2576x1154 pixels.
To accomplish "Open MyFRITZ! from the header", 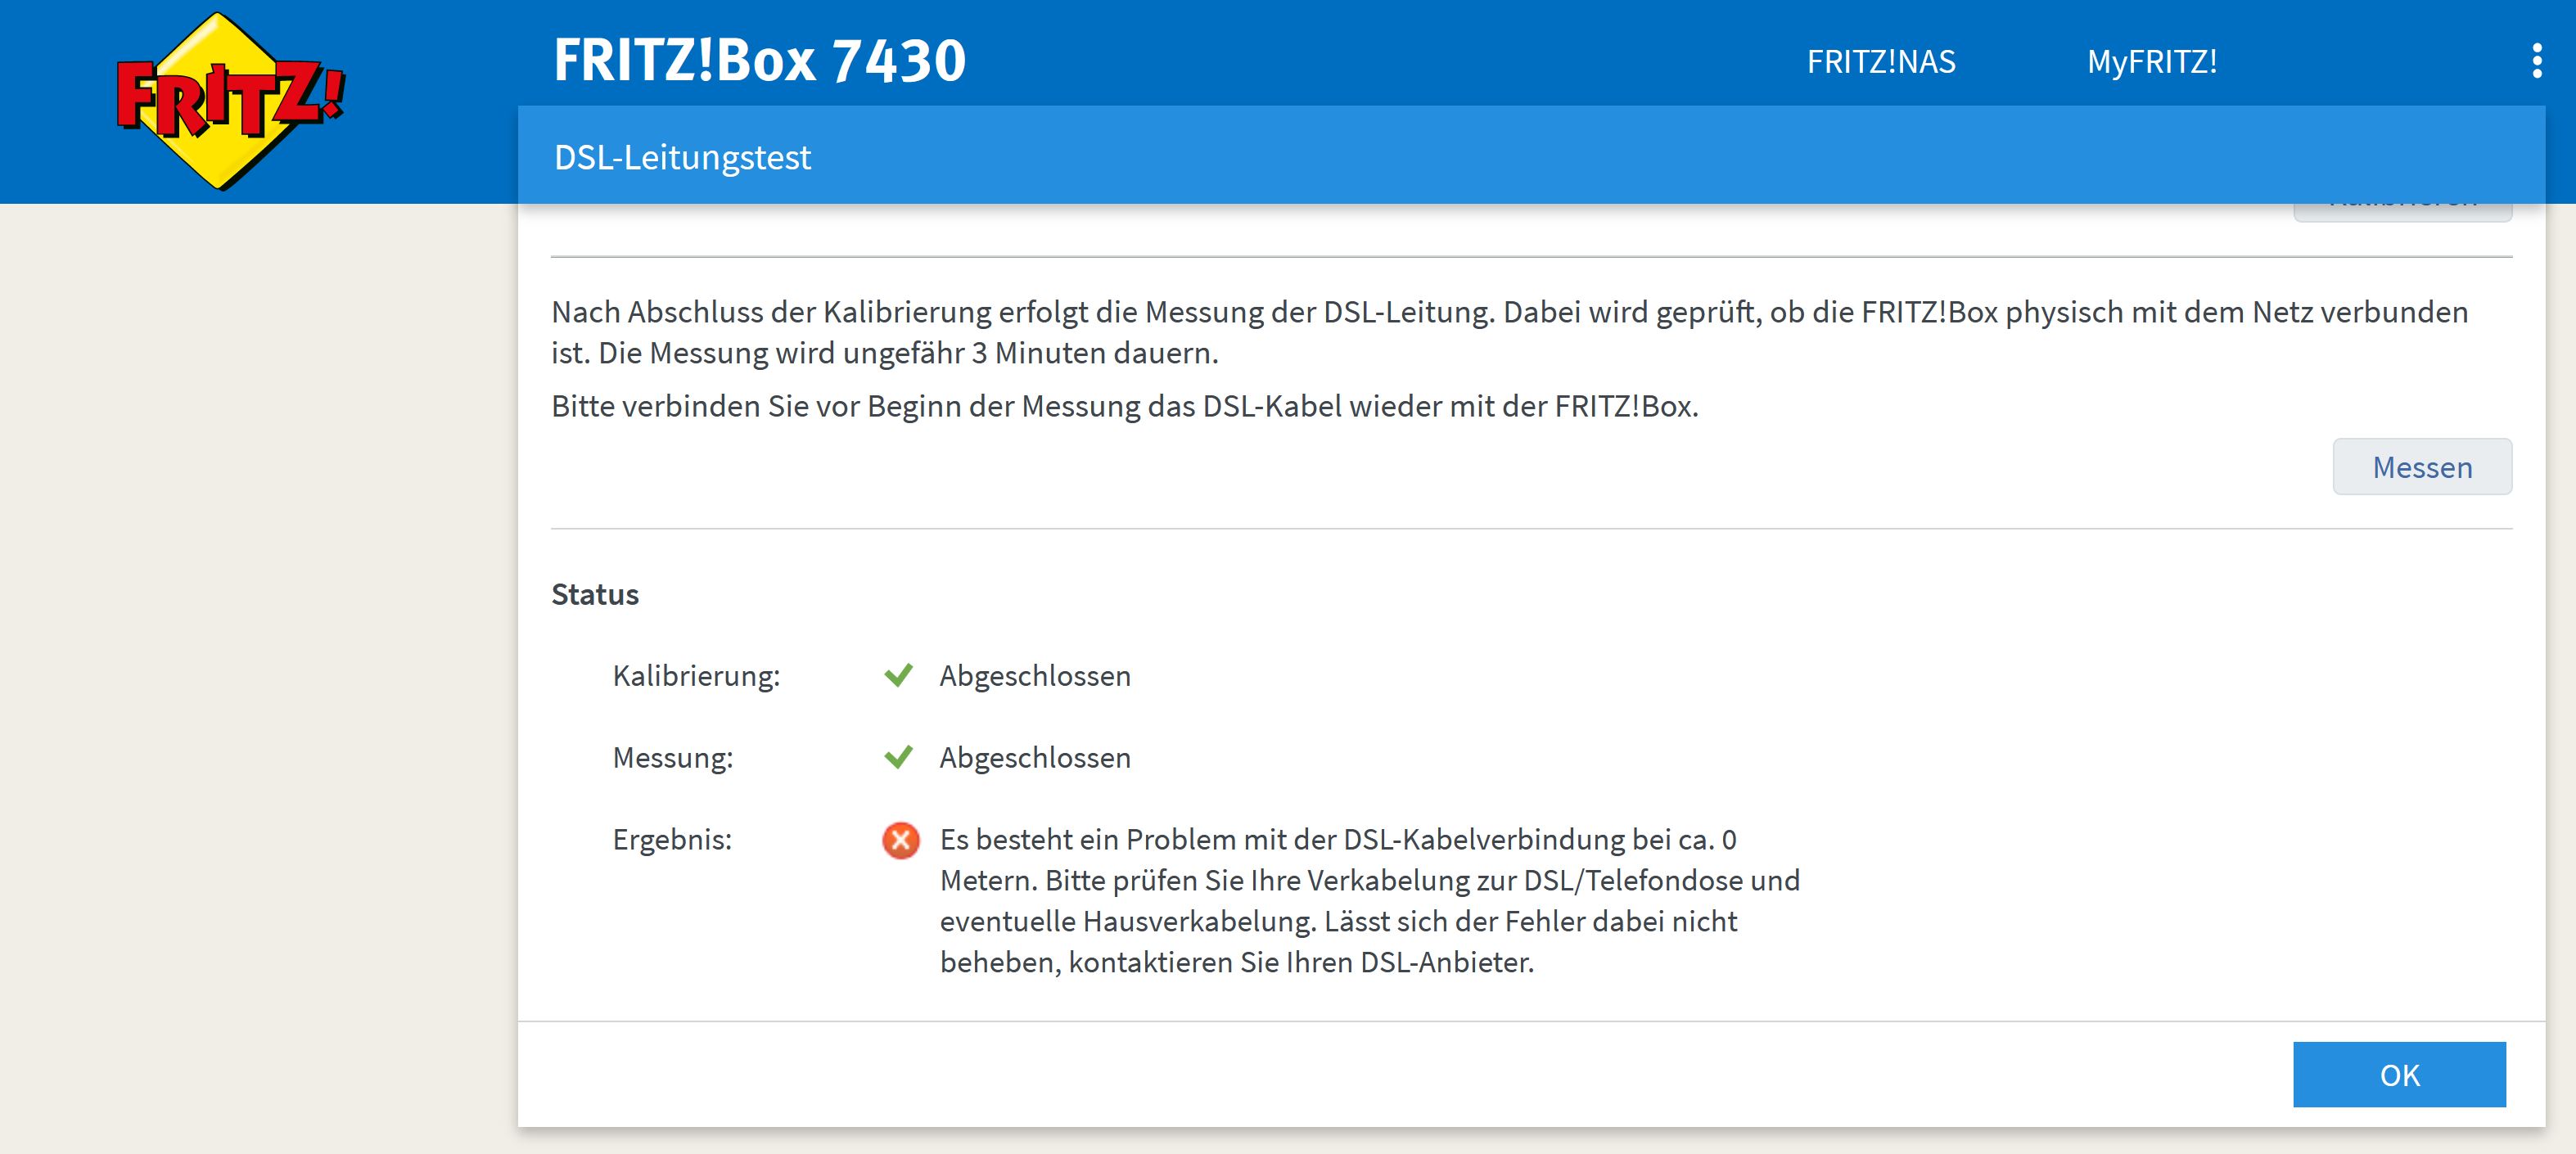I will [x=2151, y=62].
